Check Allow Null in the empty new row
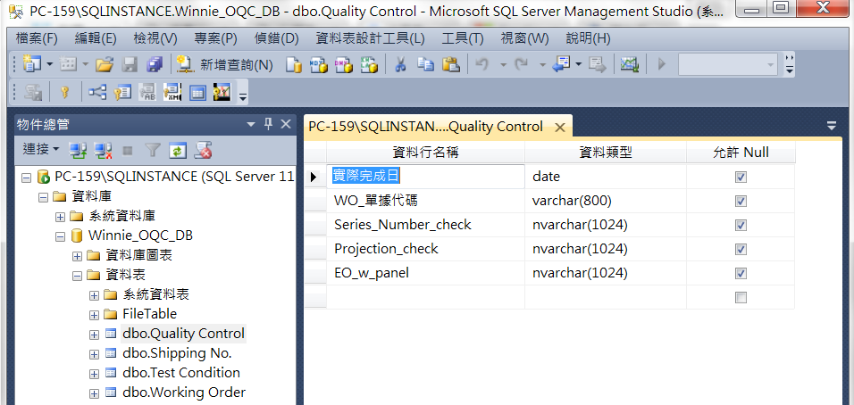The image size is (854, 405). (741, 297)
